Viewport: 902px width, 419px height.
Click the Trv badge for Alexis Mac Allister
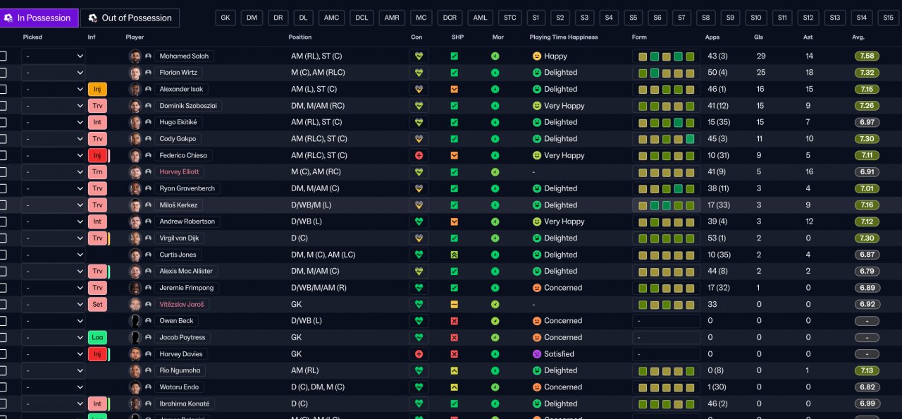click(97, 271)
